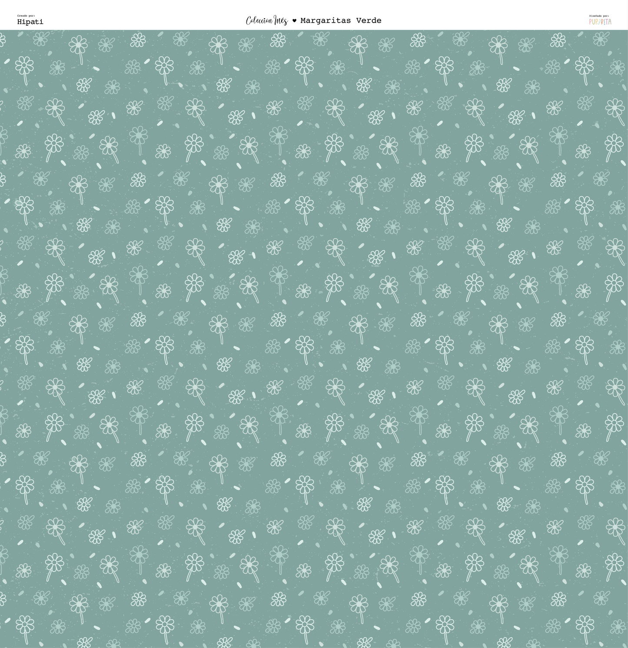Click the final A of Purprita logo
The image size is (628, 648).
[x=610, y=21]
